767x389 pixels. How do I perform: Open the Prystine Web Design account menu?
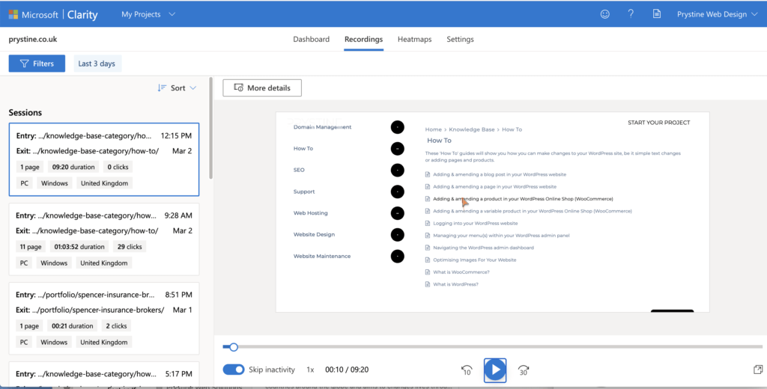(718, 14)
